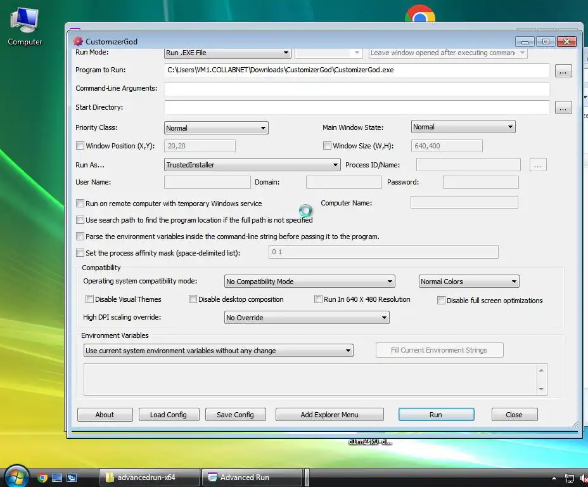Enable Set the process affinity mask
Screen dimensions: 588x487
click(80, 253)
